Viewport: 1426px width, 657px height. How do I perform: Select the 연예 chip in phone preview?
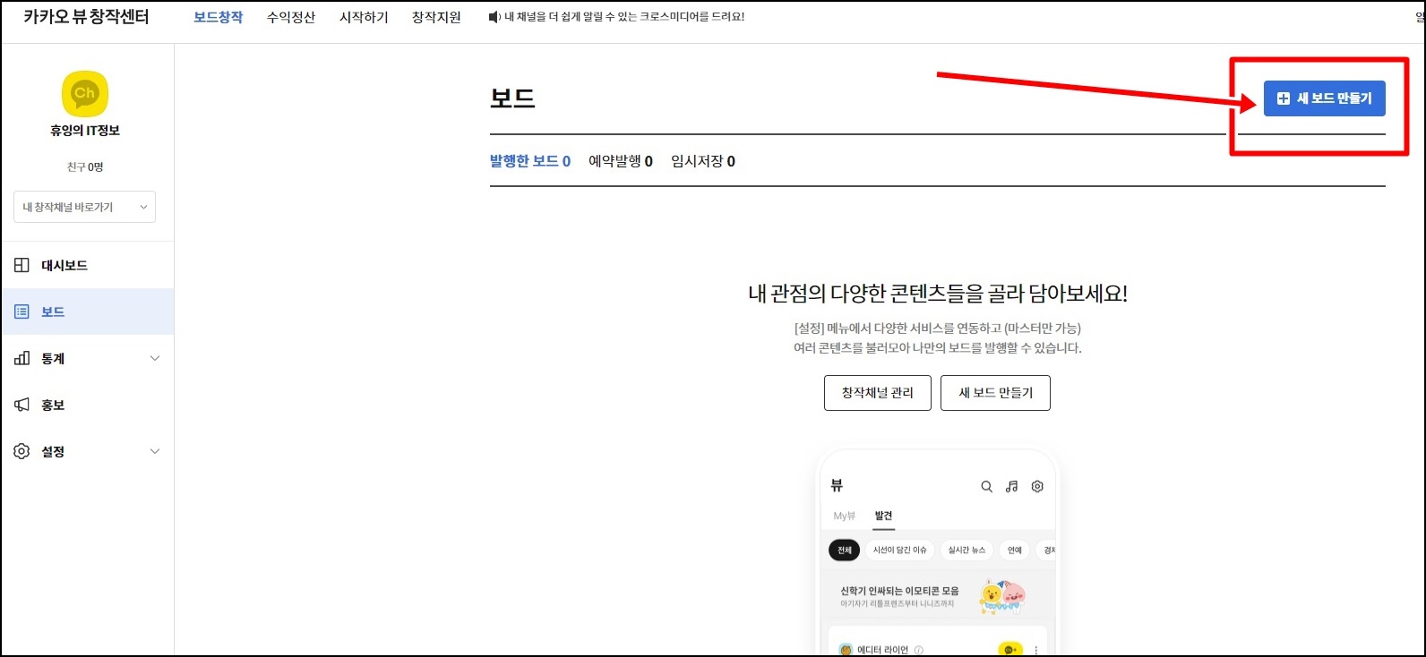click(x=1015, y=550)
